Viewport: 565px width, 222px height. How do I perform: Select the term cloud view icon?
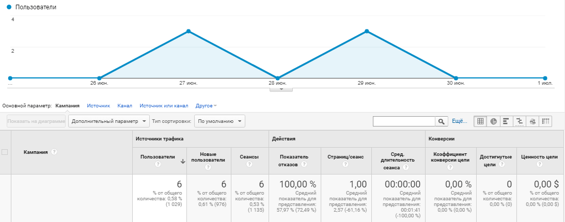[x=532, y=121]
